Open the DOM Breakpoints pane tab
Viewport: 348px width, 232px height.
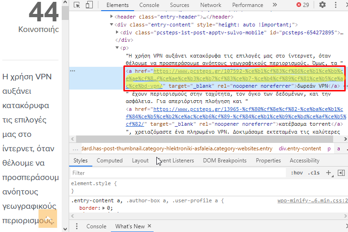click(225, 161)
